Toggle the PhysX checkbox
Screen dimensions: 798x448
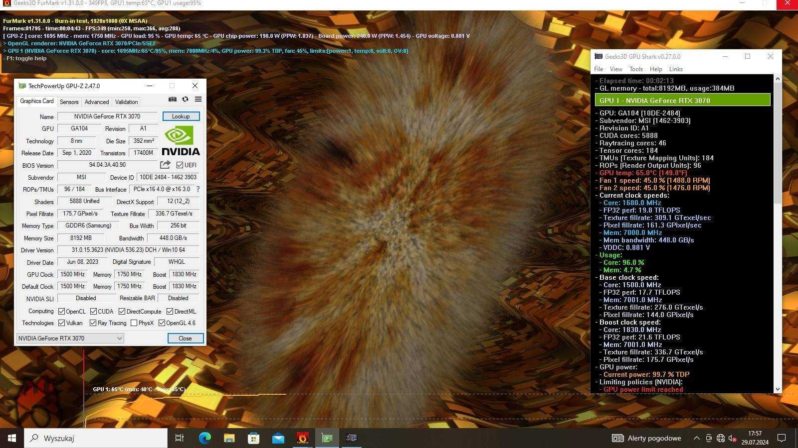(134, 323)
